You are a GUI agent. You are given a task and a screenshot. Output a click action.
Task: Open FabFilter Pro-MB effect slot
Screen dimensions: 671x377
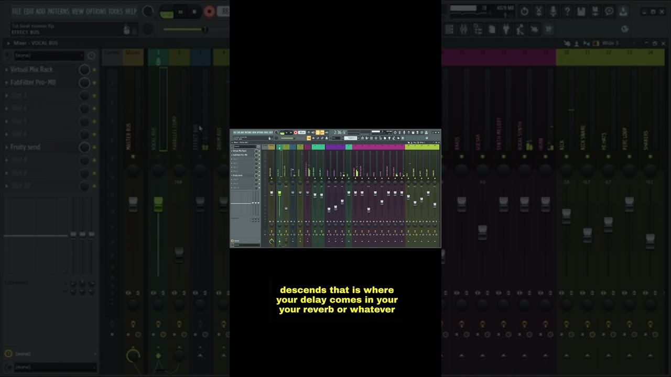[x=240, y=155]
